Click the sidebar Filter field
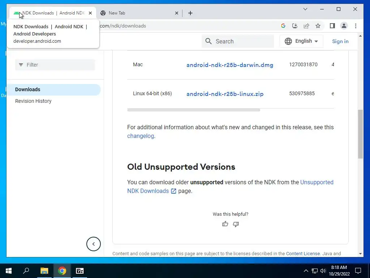Viewport: 370px width, 278px height. coord(55,65)
